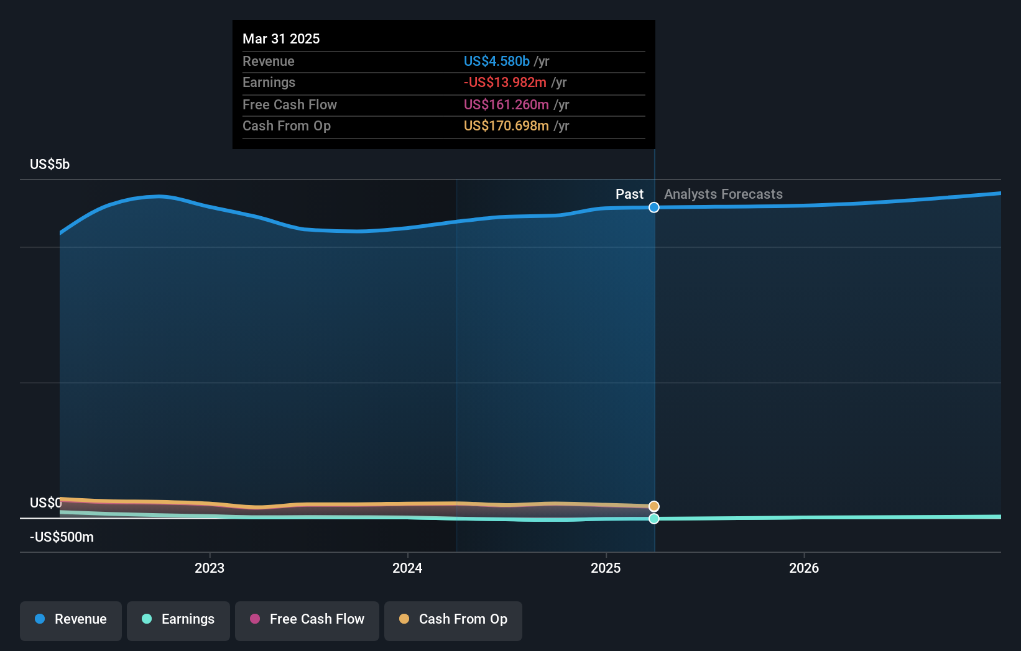Click the 2023 x-axis label
Viewport: 1021px width, 651px height.
(210, 568)
